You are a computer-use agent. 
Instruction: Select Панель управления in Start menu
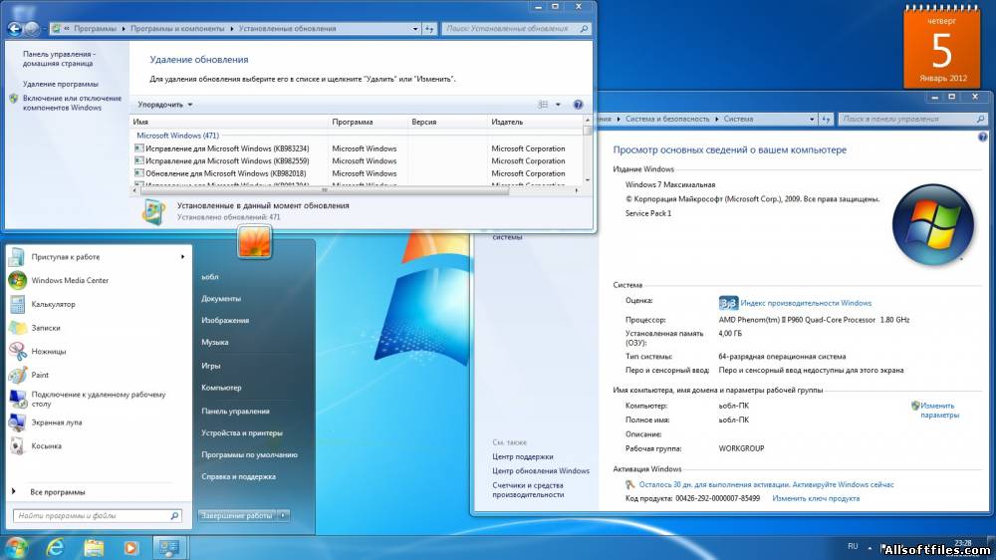235,411
